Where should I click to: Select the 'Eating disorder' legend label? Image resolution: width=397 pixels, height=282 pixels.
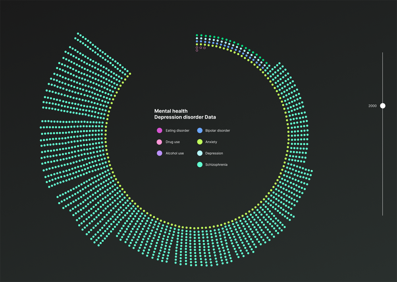(x=177, y=130)
